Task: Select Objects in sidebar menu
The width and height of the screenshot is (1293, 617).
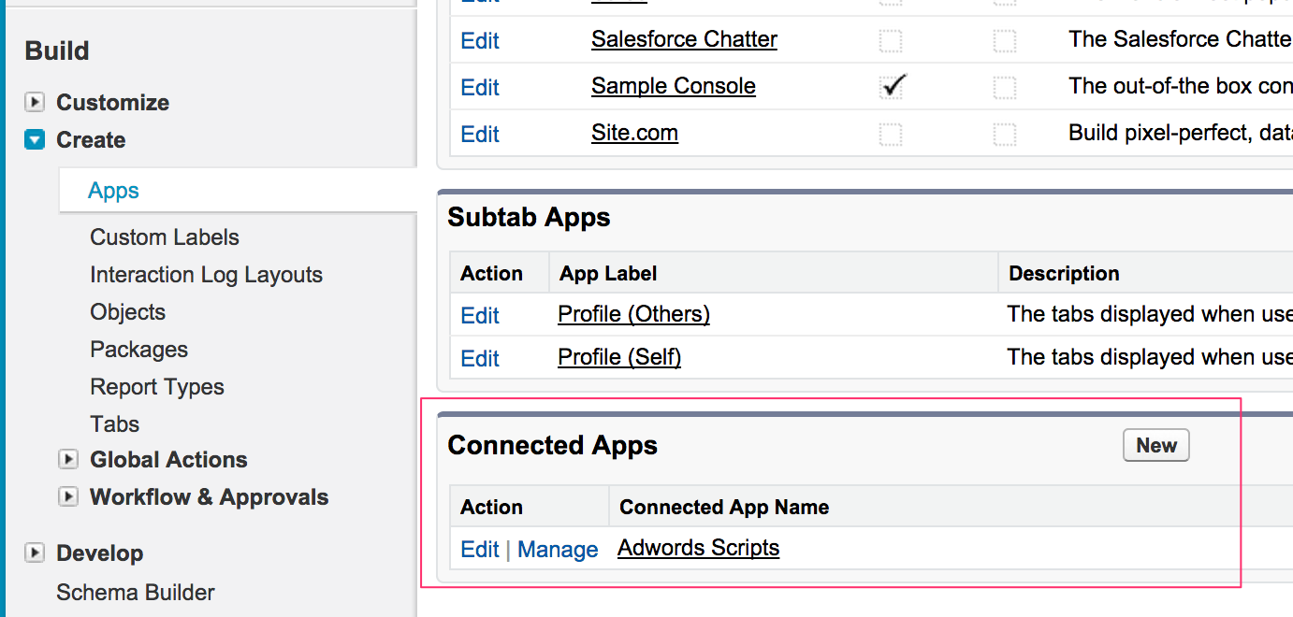Action: click(x=127, y=312)
